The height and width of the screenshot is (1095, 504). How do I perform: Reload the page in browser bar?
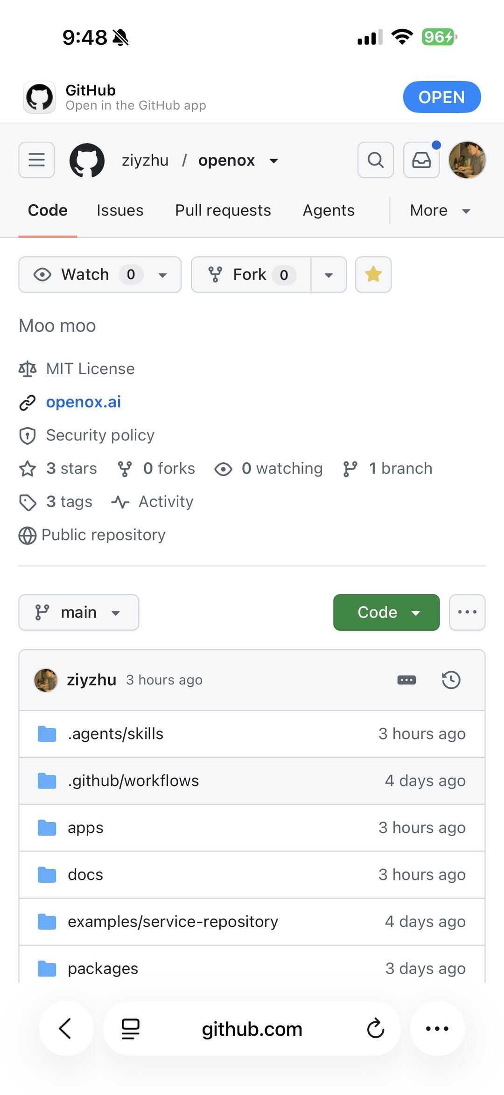375,1028
